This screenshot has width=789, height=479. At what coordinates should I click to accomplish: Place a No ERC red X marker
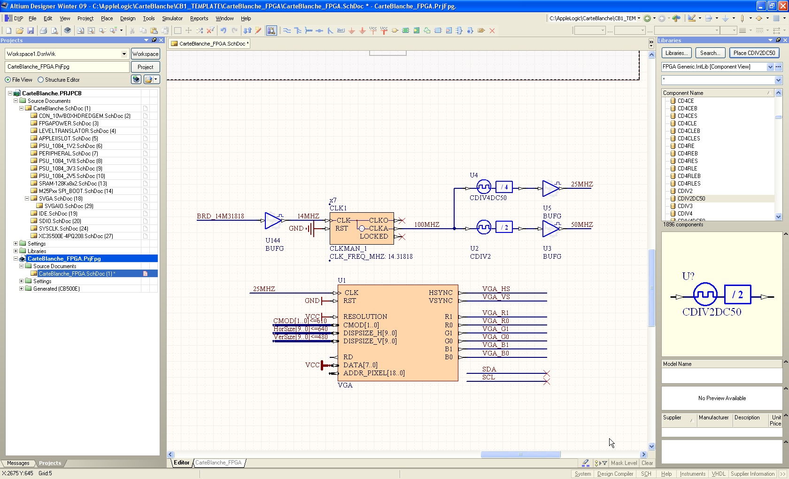[492, 31]
